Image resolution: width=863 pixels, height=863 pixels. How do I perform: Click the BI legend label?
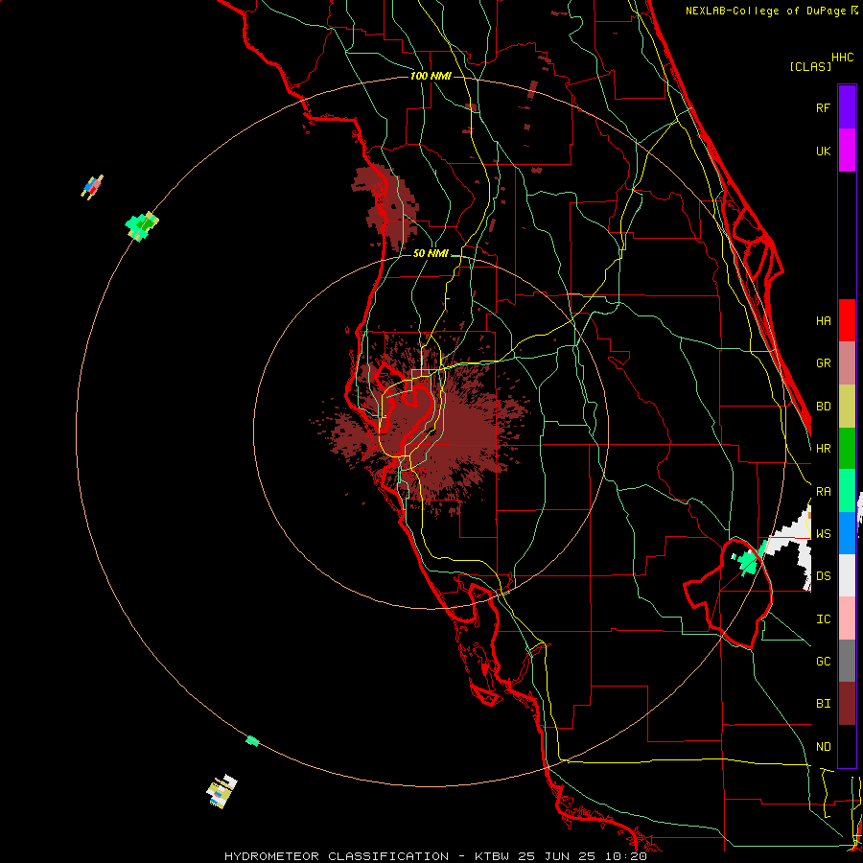tap(823, 704)
